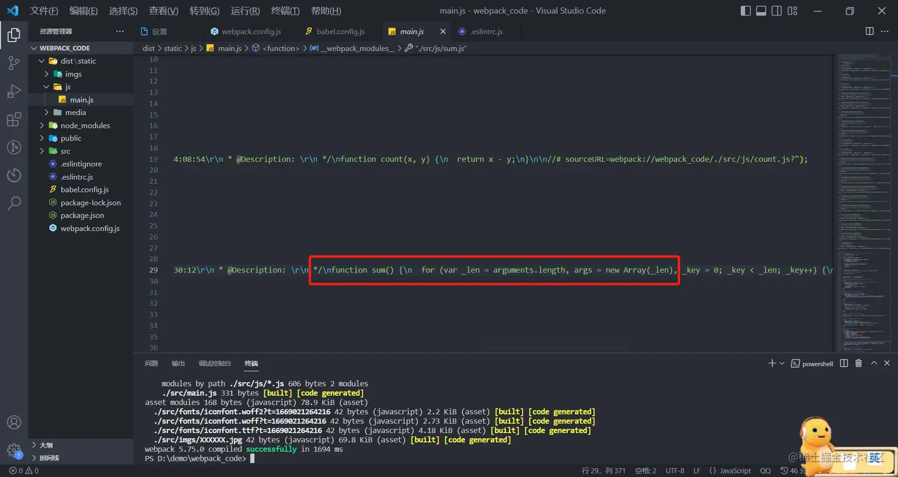Switch to the 调试控制台 panel tab
The width and height of the screenshot is (898, 477).
tap(214, 364)
